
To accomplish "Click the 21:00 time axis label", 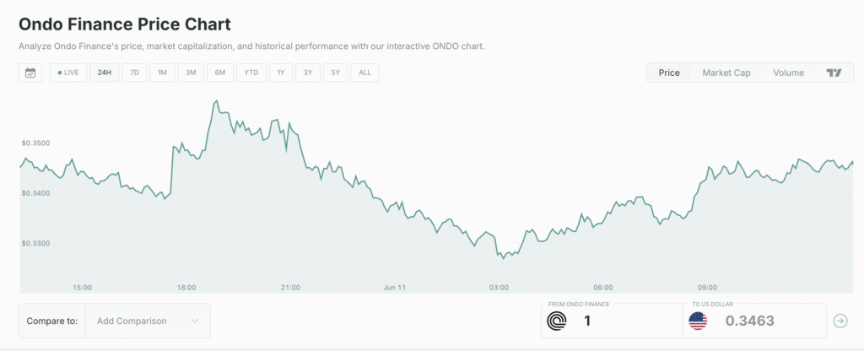I will [x=290, y=287].
